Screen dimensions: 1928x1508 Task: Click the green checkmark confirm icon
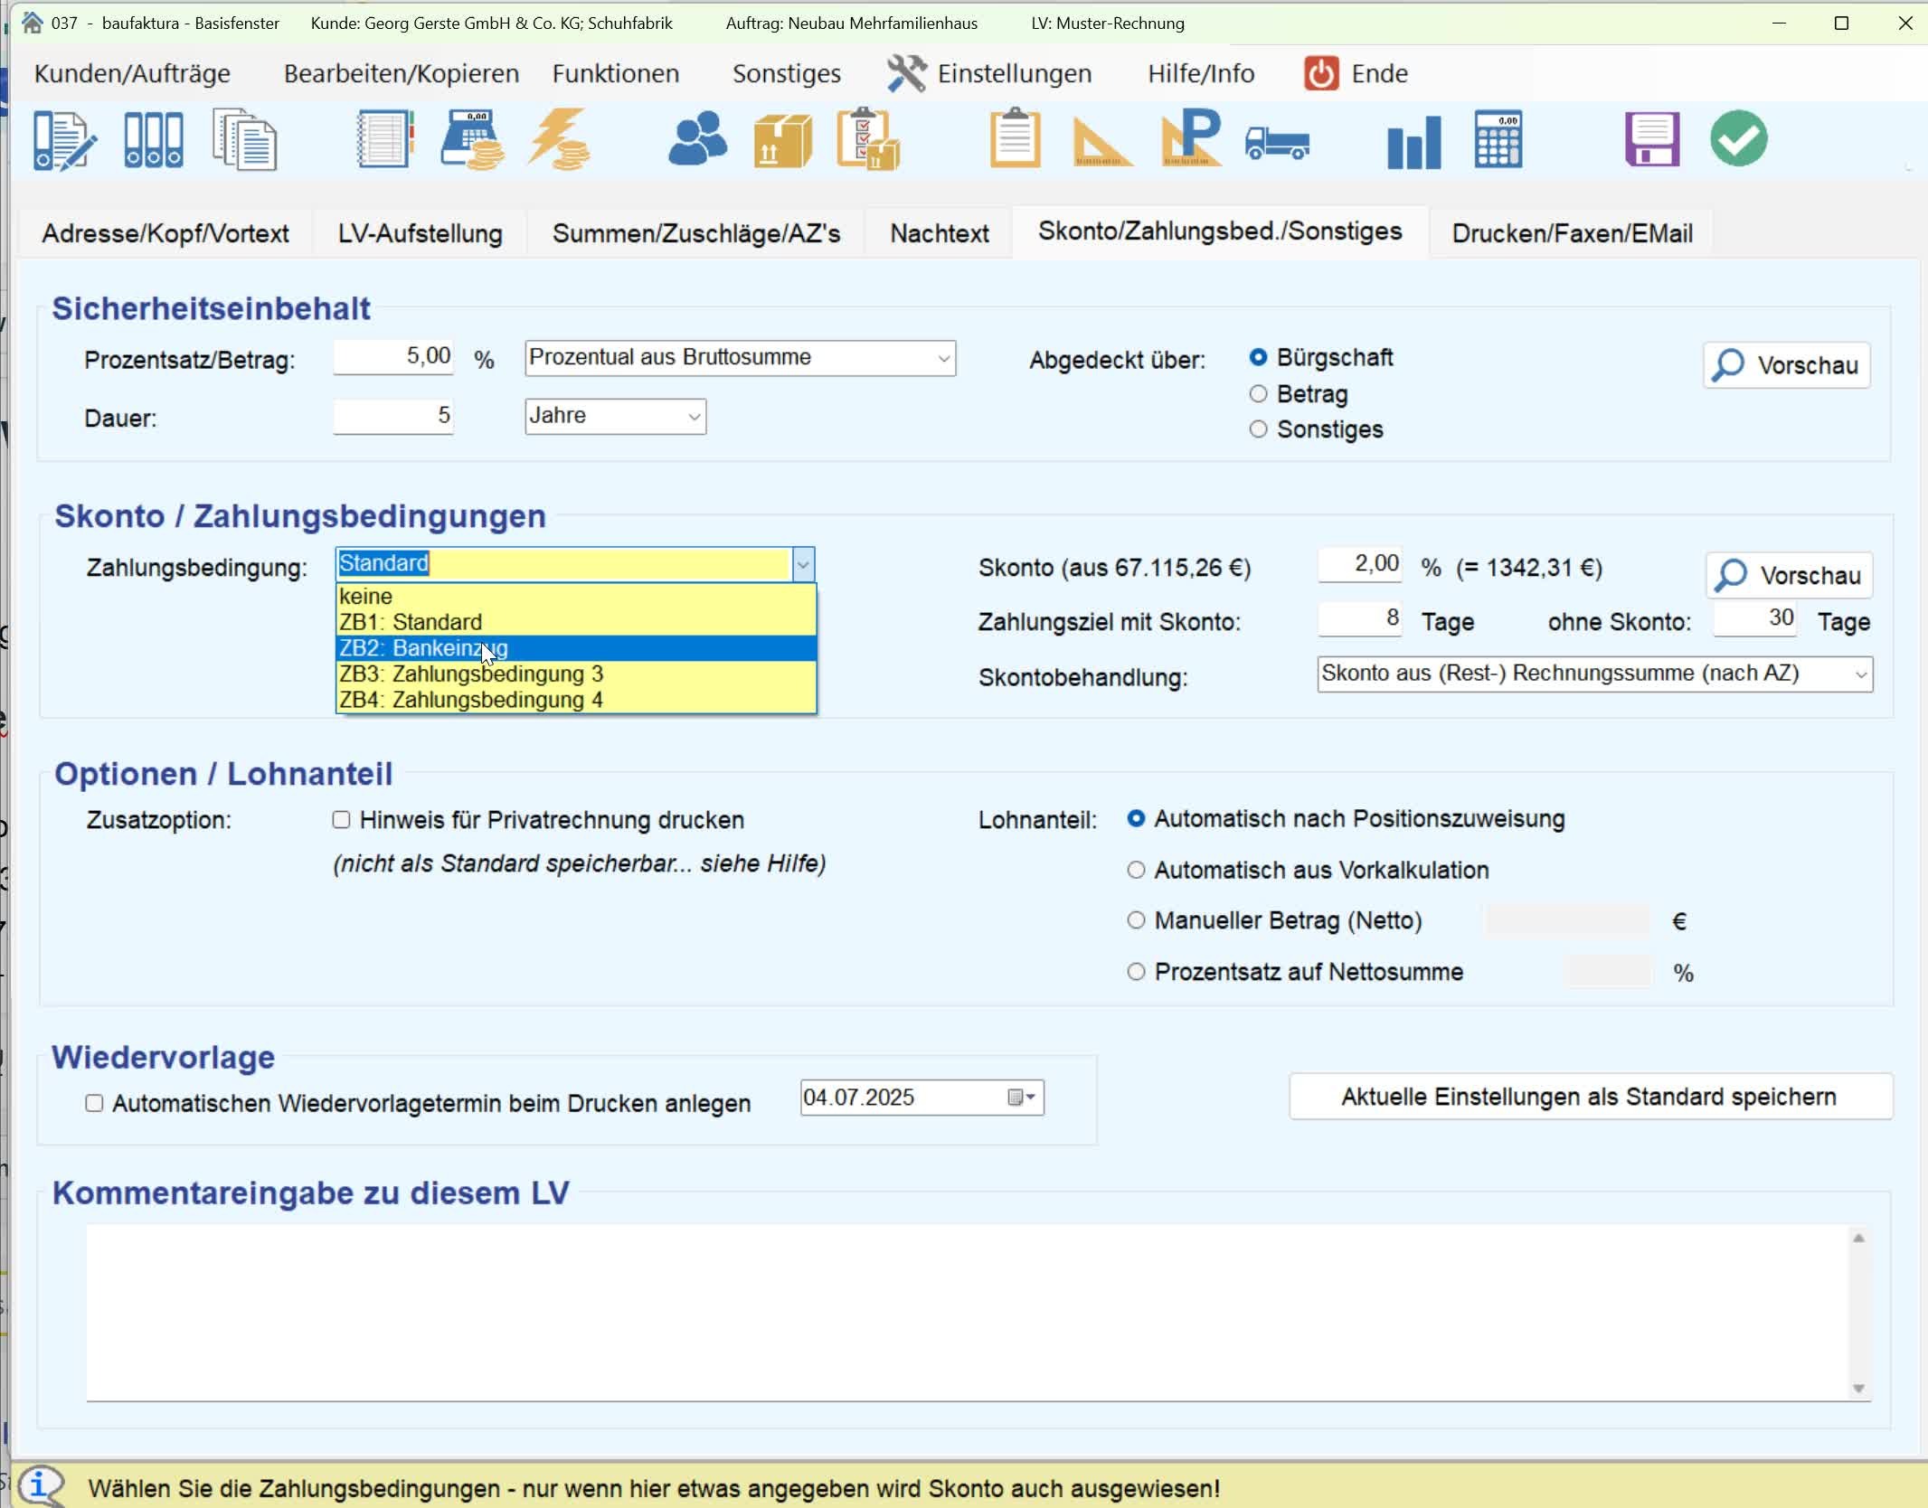click(1738, 139)
